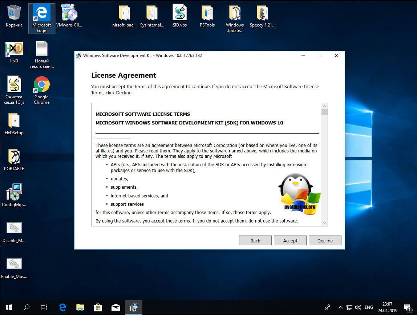
Task: Open File Explorer from the taskbar
Action: tap(80, 308)
